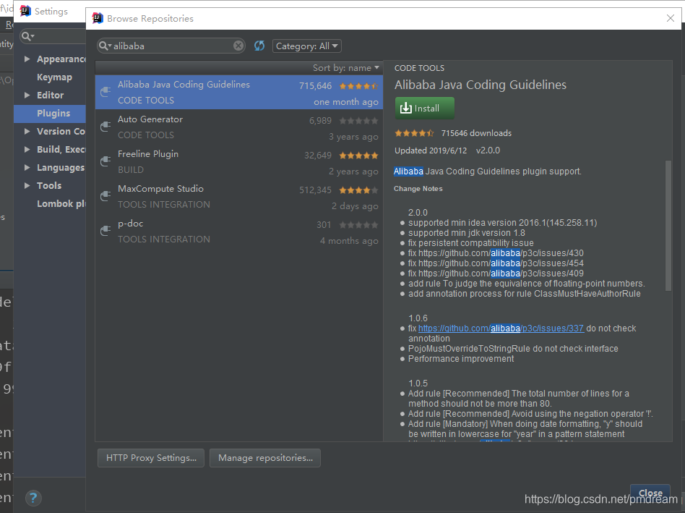Click star rating of Freeline Plugin row

coord(358,156)
